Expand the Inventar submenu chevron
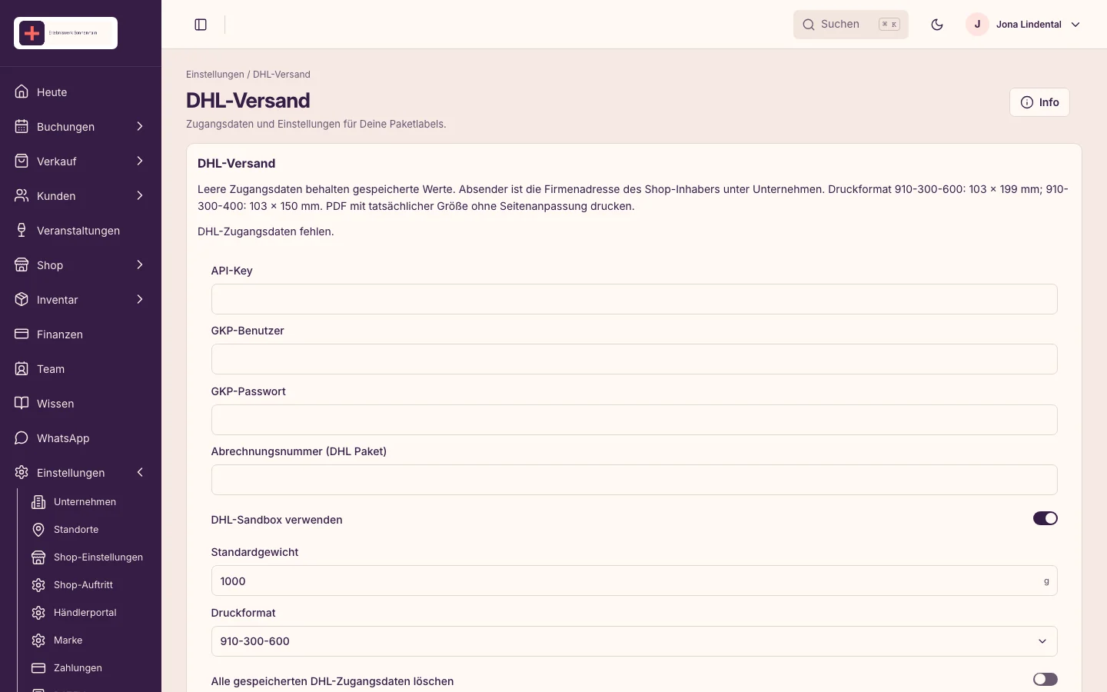This screenshot has width=1107, height=692. [140, 300]
